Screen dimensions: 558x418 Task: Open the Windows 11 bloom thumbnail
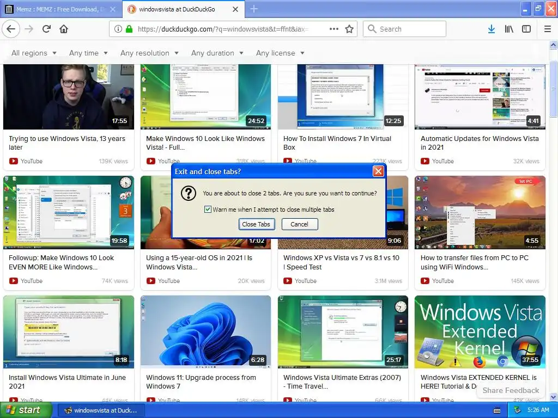(x=205, y=332)
